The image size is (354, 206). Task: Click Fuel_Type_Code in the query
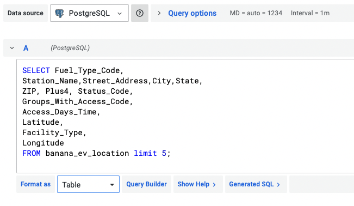(88, 70)
